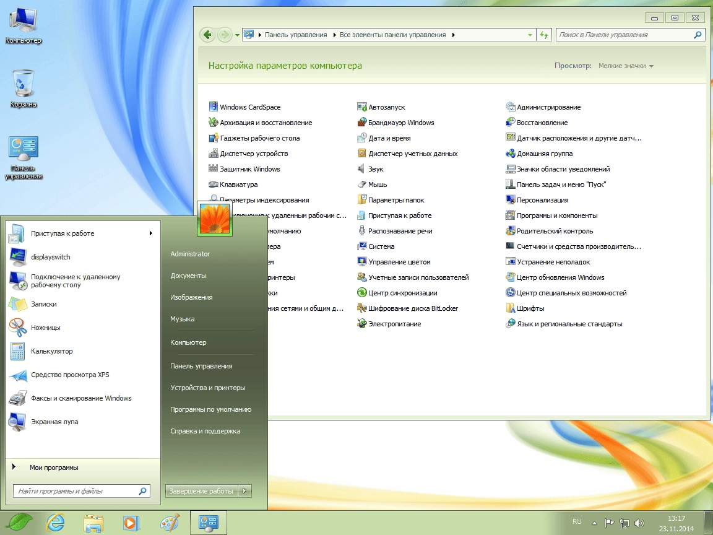The width and height of the screenshot is (713, 535).
Task: Click the Домашняя группа icon
Action: (510, 154)
